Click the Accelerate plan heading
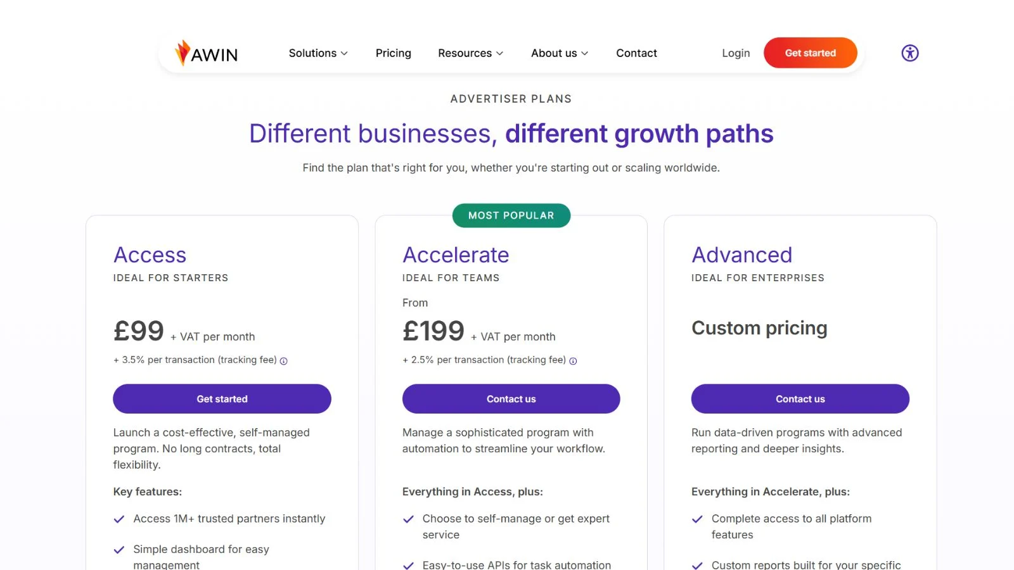Viewport: 1014px width, 570px height. 455,255
